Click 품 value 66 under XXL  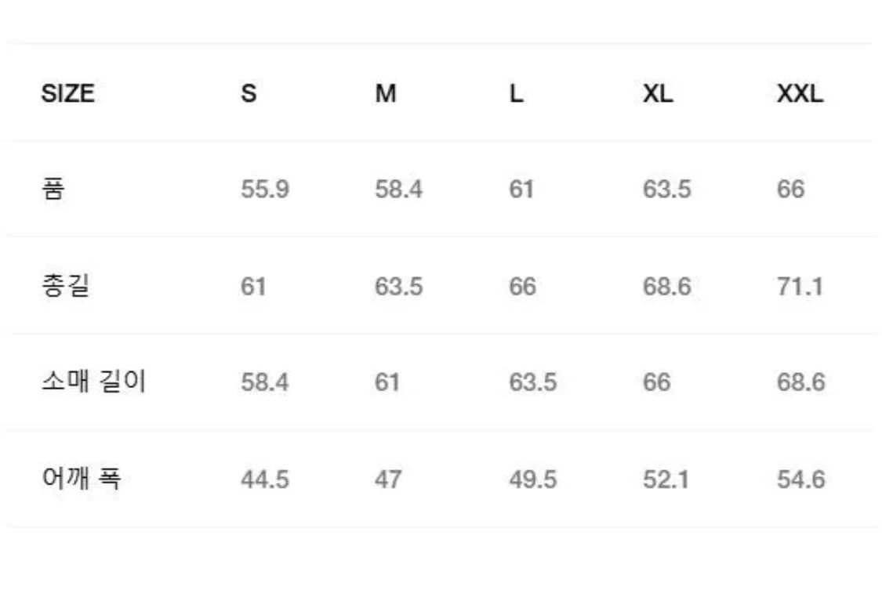point(790,190)
